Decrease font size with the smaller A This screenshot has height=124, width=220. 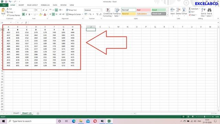(x=46, y=10)
